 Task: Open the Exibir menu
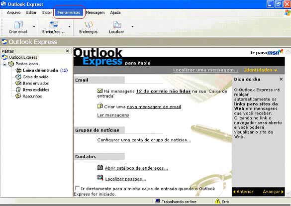pyautogui.click(x=47, y=12)
